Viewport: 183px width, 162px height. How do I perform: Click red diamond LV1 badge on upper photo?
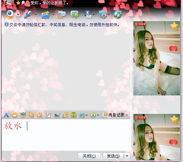click(x=140, y=24)
